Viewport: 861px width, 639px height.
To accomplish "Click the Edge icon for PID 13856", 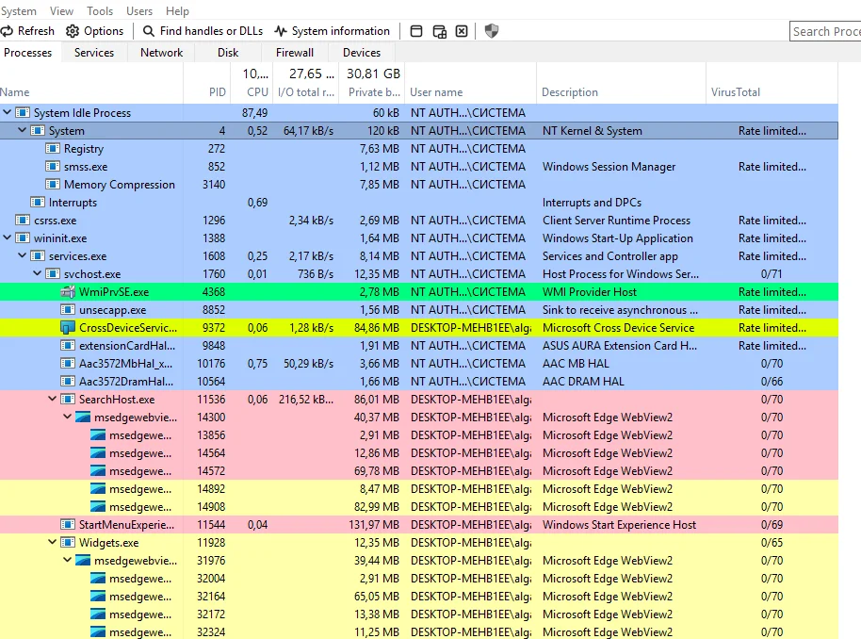I will coord(98,435).
